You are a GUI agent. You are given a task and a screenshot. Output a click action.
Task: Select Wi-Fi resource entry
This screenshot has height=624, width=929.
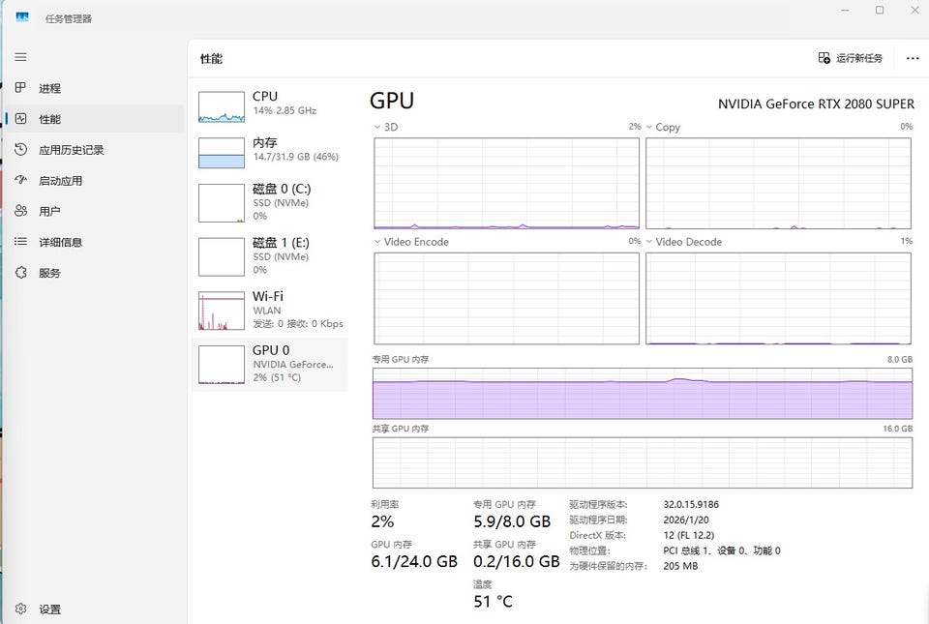point(270,311)
